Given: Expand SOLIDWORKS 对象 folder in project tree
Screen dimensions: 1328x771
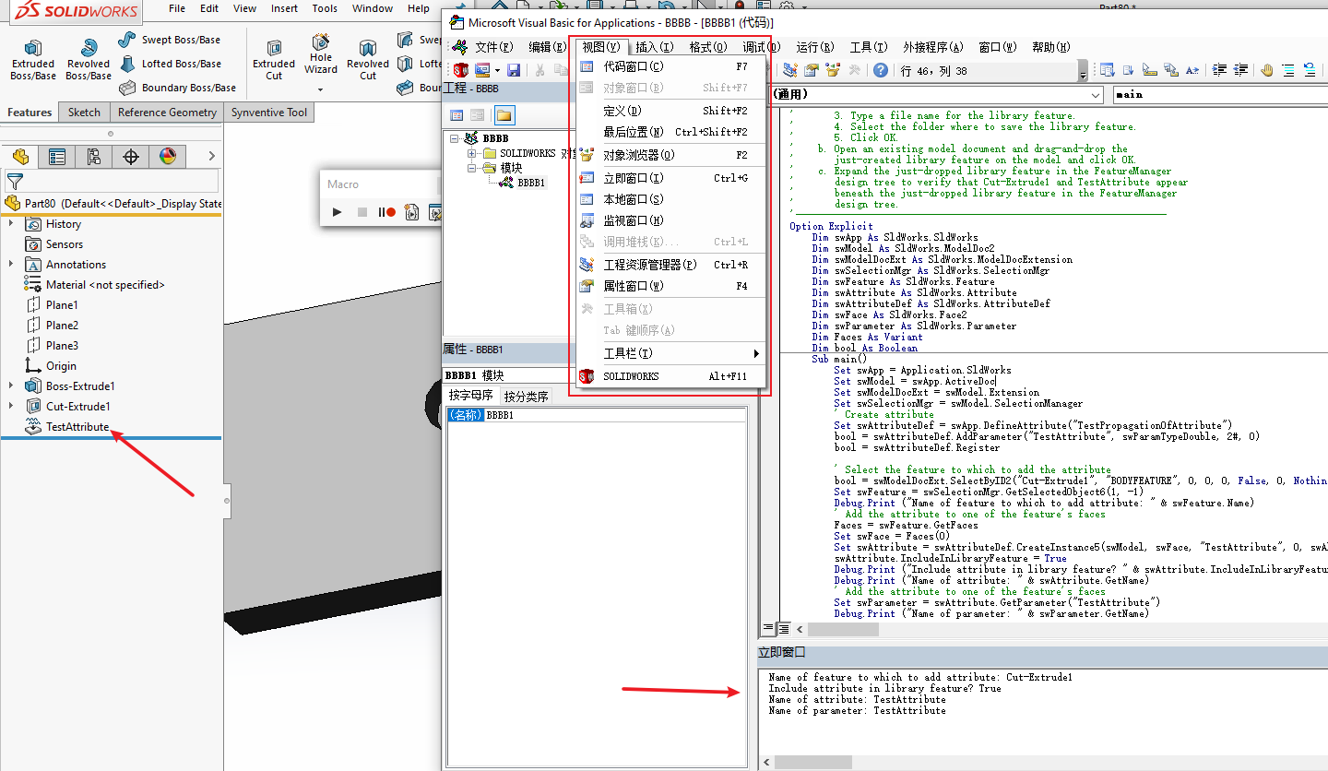Looking at the screenshot, I should point(472,153).
